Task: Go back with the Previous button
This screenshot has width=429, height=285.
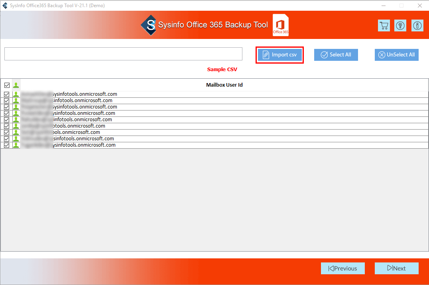Action: (x=343, y=268)
